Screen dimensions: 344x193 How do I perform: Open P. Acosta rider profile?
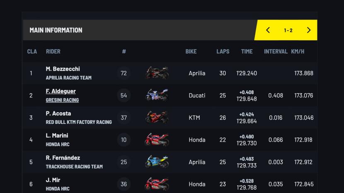tap(58, 113)
